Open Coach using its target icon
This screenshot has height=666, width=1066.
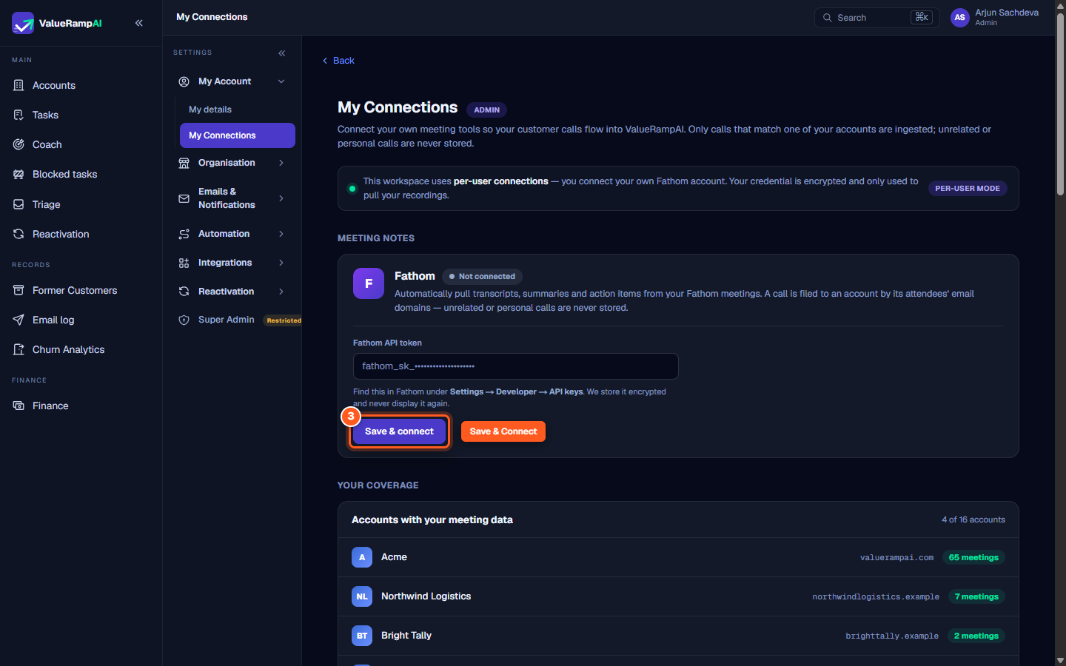[x=19, y=144]
